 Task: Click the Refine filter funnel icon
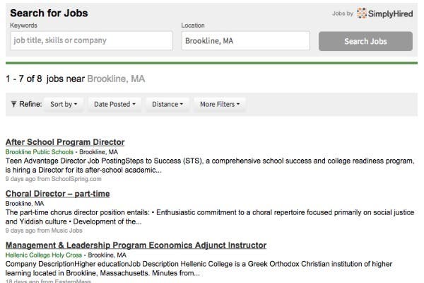click(x=13, y=104)
